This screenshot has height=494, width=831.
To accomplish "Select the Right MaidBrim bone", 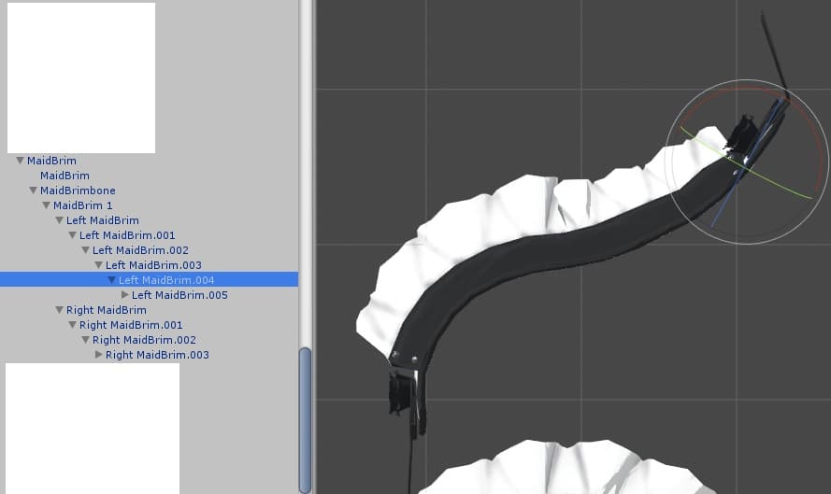I will tap(106, 310).
